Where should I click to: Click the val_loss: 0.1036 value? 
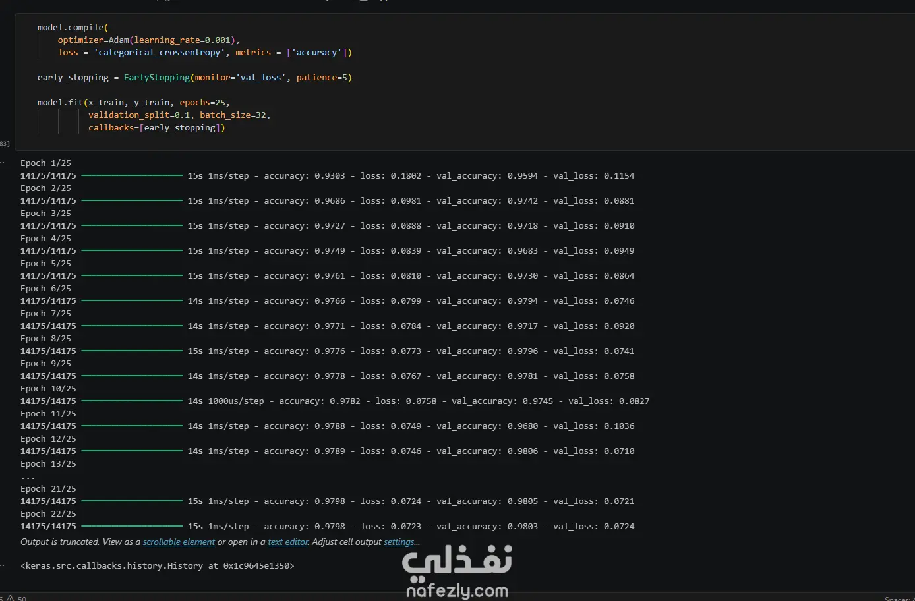594,426
